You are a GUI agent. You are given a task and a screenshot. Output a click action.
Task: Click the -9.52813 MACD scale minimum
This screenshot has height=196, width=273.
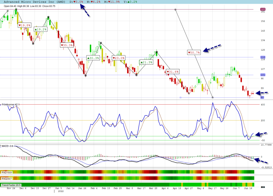click(x=266, y=167)
